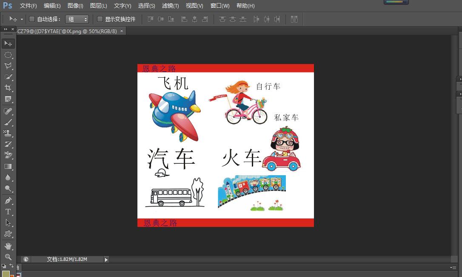Click the distribute left edges button
This screenshot has width=462, height=277.
pos(257,19)
